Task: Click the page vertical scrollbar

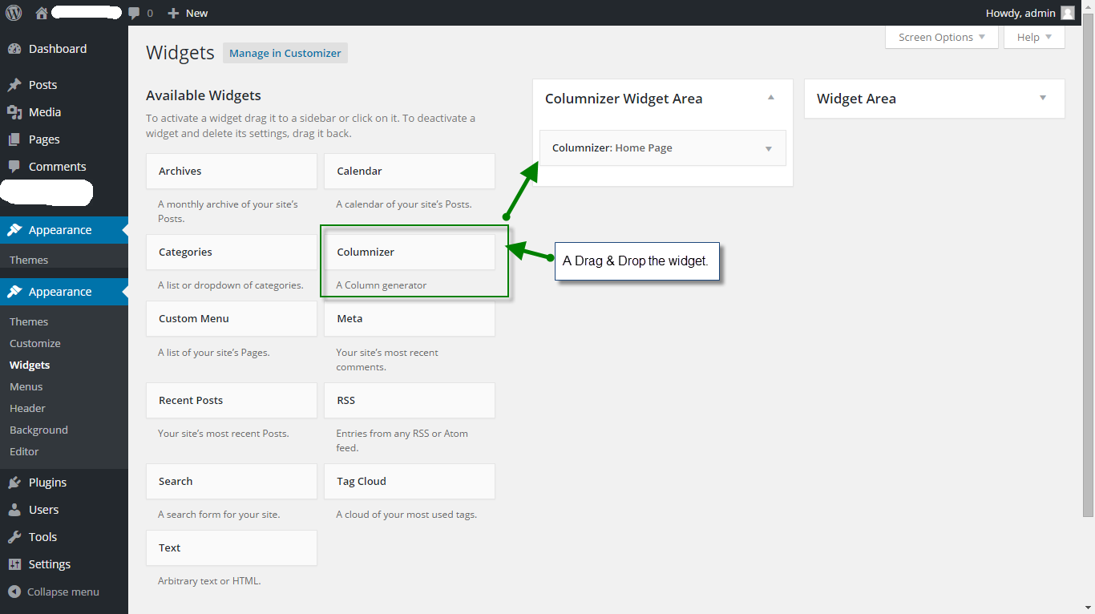Action: (x=1088, y=273)
